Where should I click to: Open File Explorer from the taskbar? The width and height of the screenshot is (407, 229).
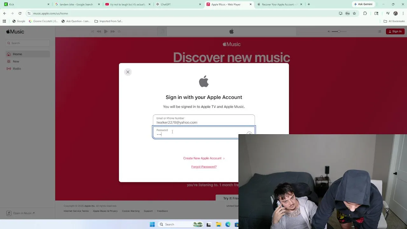[218, 225]
